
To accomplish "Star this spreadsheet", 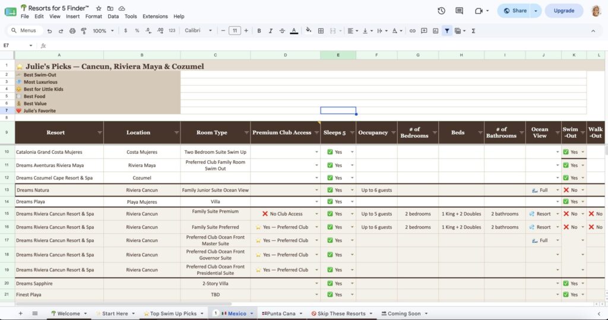I will click(99, 8).
